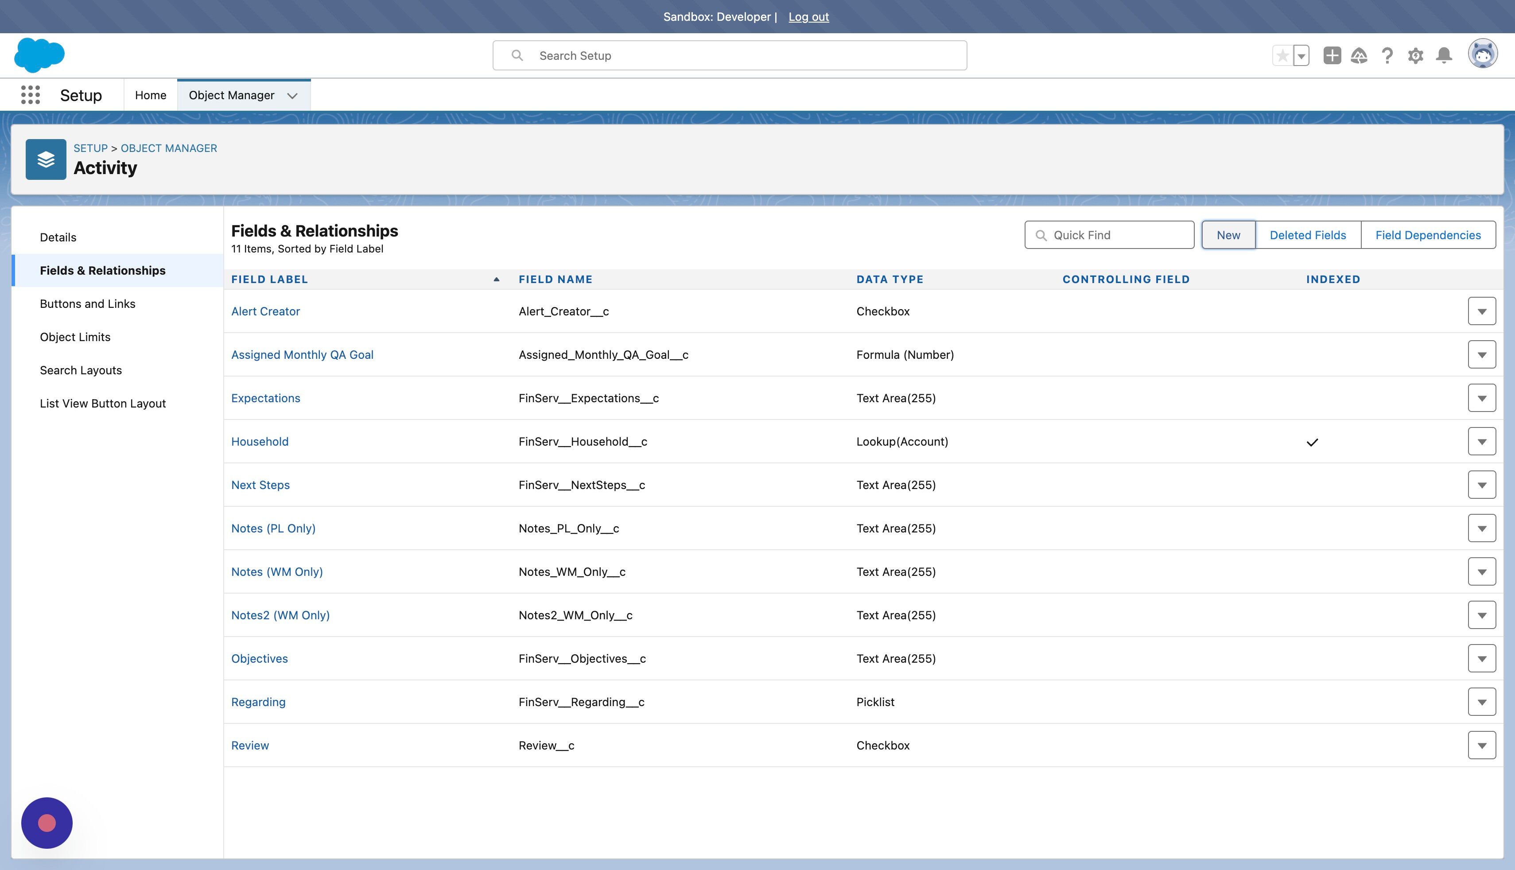Open the global actions plus icon

[x=1332, y=55]
